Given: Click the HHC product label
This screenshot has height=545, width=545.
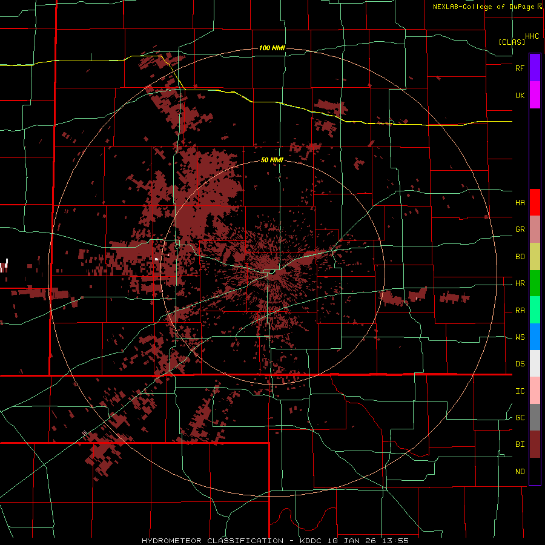Looking at the screenshot, I should pos(532,36).
